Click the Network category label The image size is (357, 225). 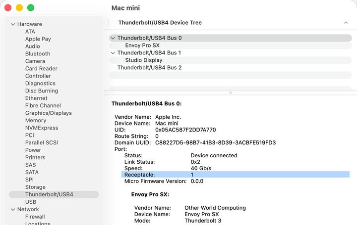[x=28, y=209]
